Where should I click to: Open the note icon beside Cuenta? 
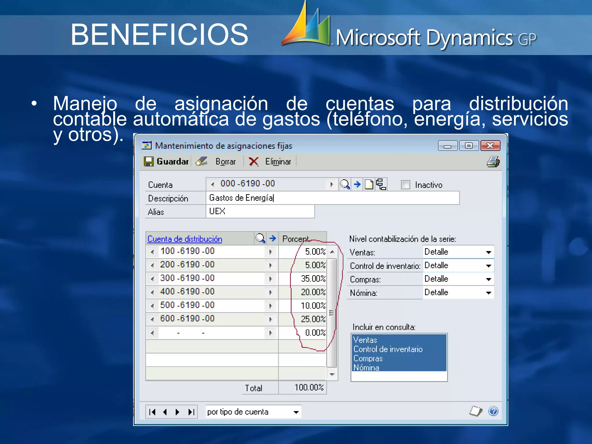[x=369, y=184]
